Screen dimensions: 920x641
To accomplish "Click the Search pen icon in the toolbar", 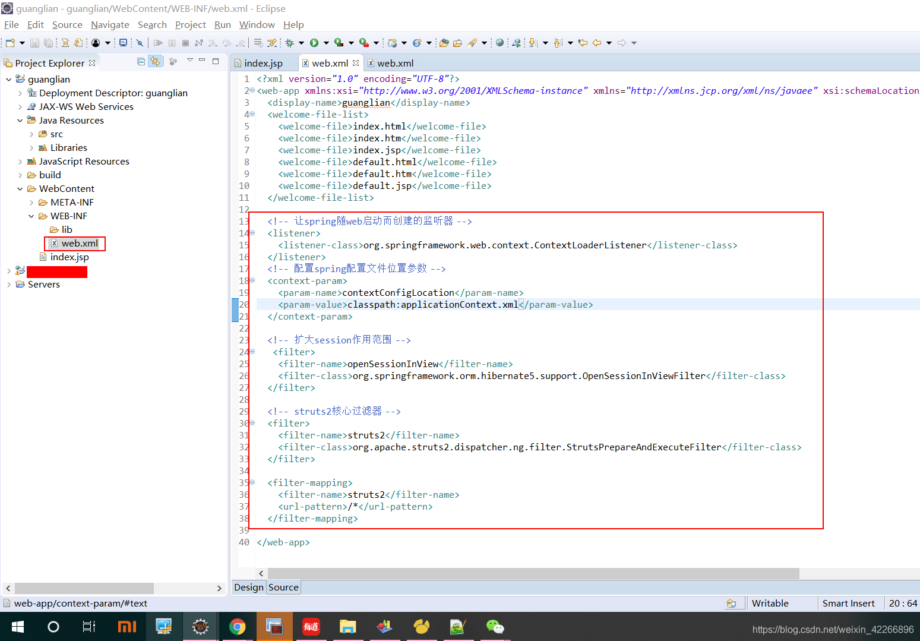I will coord(472,43).
